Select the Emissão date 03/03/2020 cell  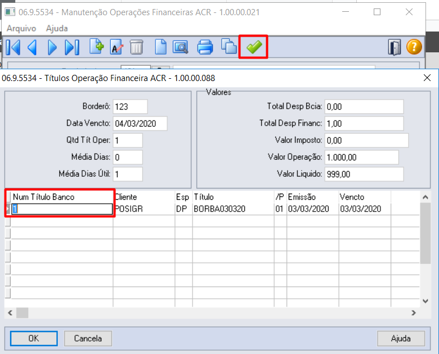[x=312, y=209]
